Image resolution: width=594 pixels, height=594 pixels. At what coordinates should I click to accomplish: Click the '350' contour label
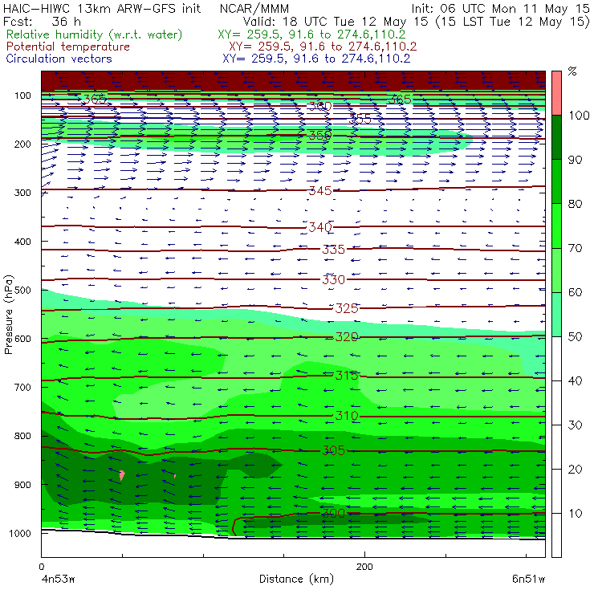pyautogui.click(x=320, y=135)
